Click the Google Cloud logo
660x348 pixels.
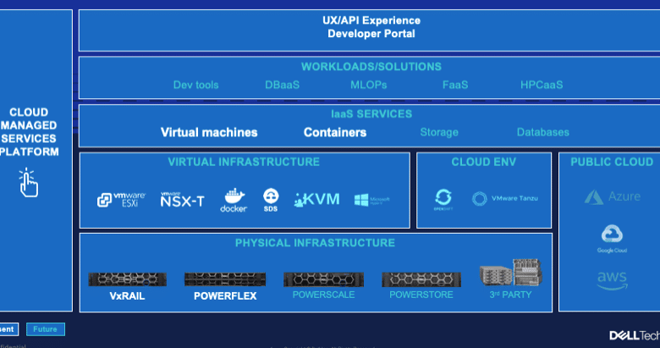coord(612,239)
